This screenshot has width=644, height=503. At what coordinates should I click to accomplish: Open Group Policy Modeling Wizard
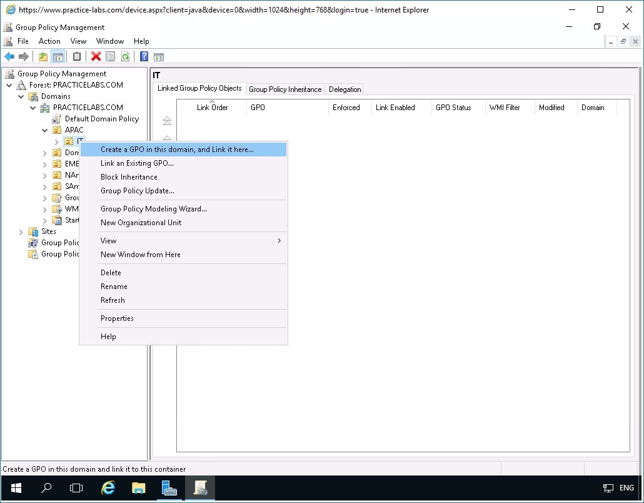pos(183,209)
